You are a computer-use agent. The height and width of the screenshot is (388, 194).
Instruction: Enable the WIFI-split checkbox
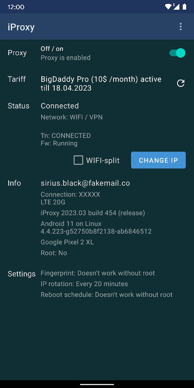(x=79, y=161)
